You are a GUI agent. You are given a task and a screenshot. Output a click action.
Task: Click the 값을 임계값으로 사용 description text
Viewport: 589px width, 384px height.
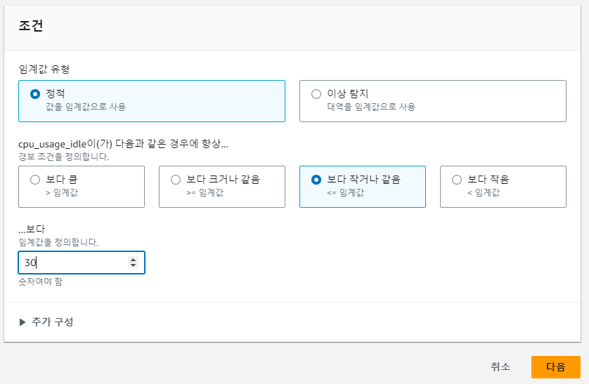(x=86, y=107)
